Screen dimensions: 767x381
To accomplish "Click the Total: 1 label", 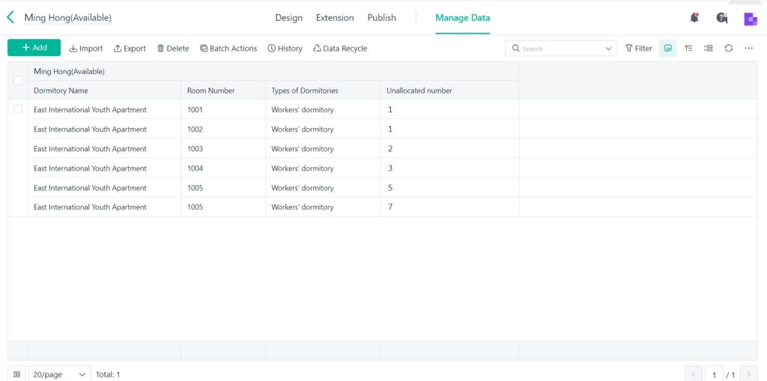I will click(x=108, y=375).
